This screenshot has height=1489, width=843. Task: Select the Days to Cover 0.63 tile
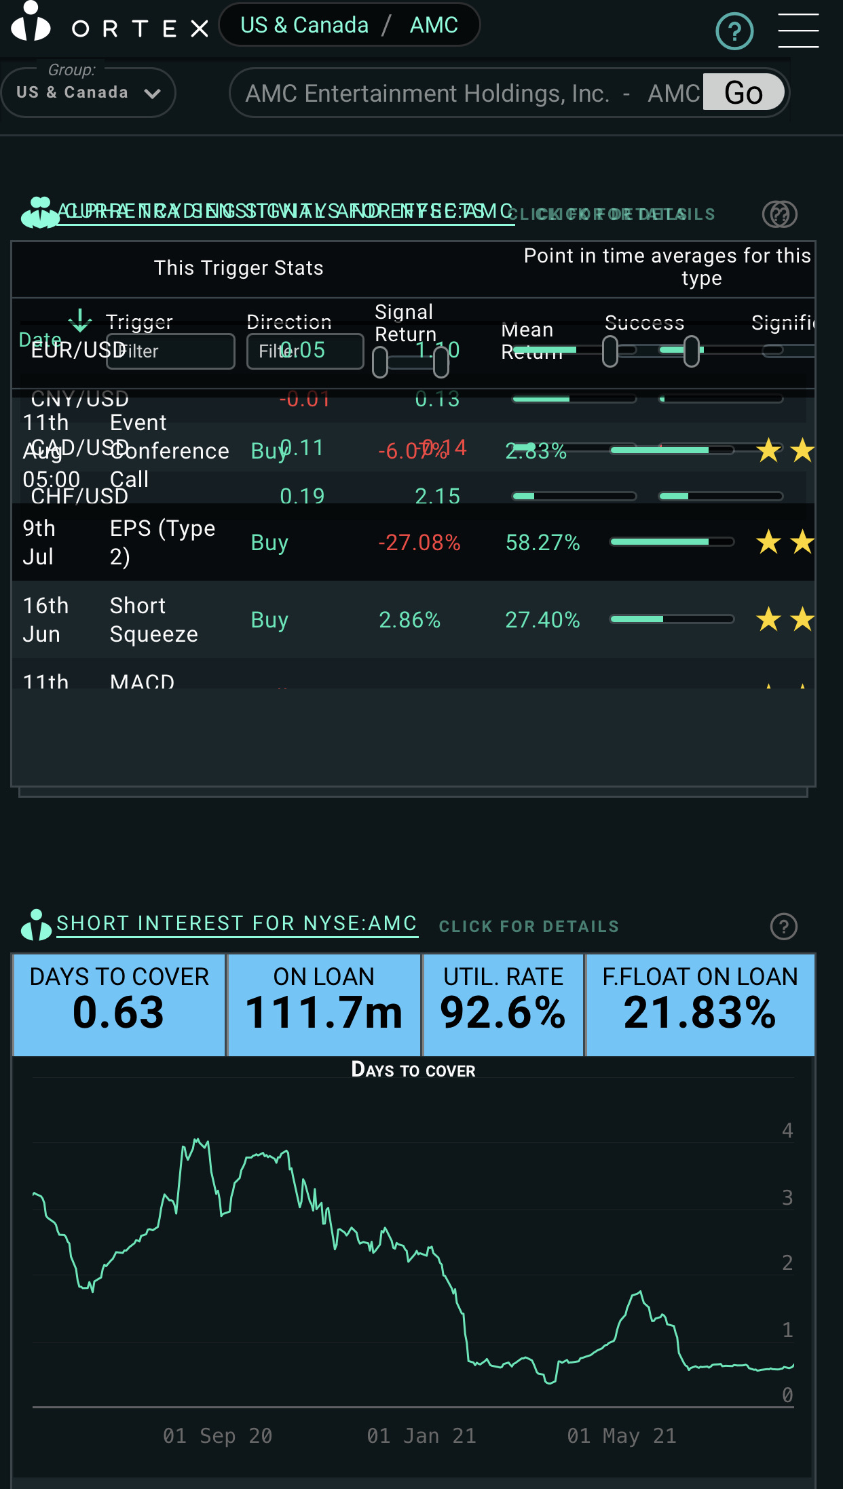tap(119, 1005)
